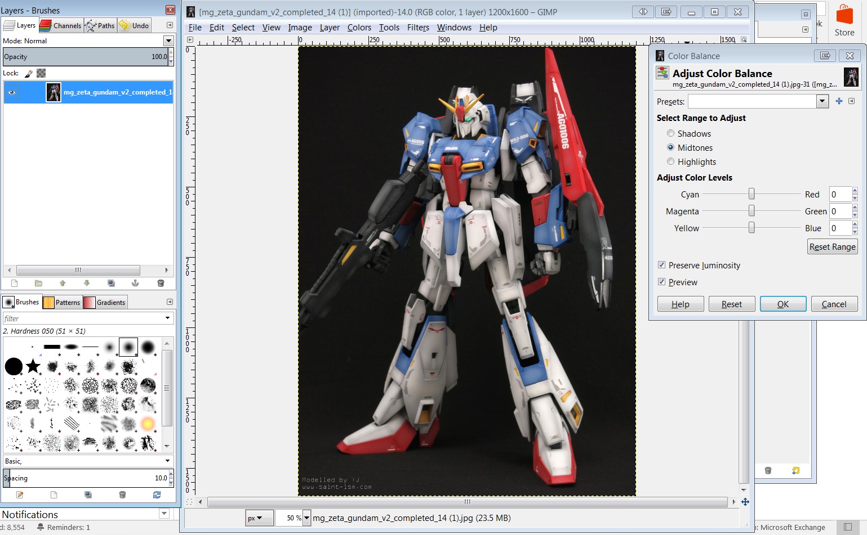Toggle Preserve luminosity checkbox
This screenshot has height=535, width=867.
click(661, 265)
